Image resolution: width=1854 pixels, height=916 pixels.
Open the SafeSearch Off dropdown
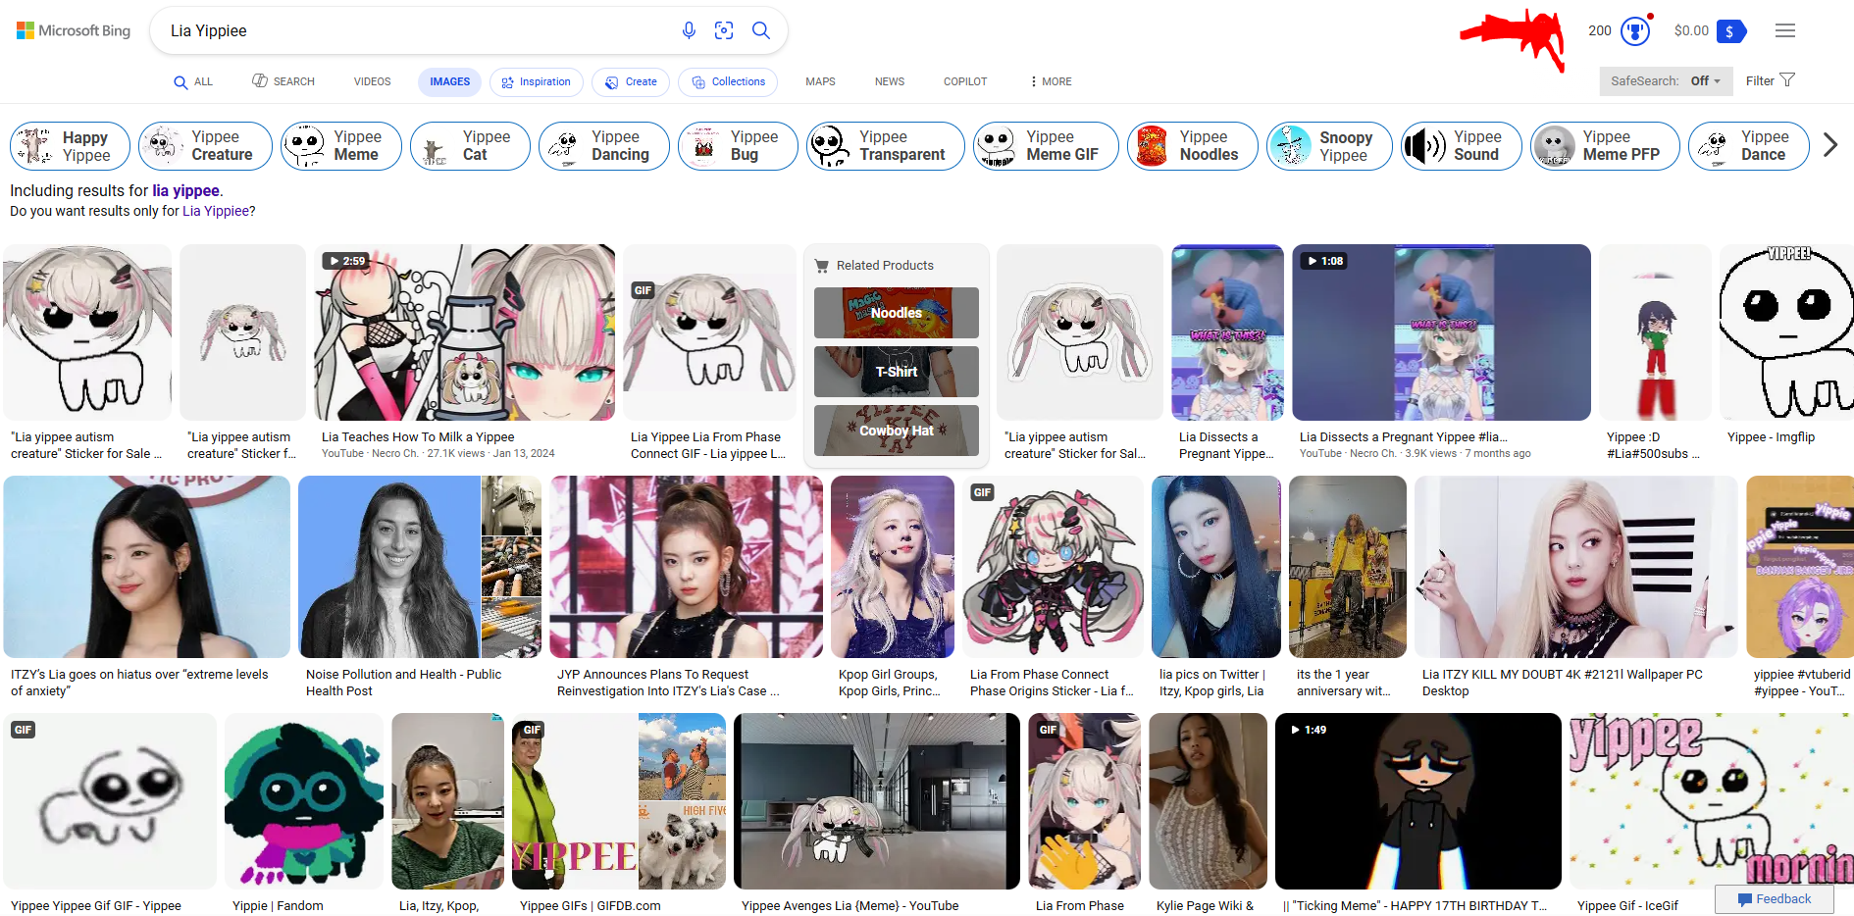point(1666,80)
